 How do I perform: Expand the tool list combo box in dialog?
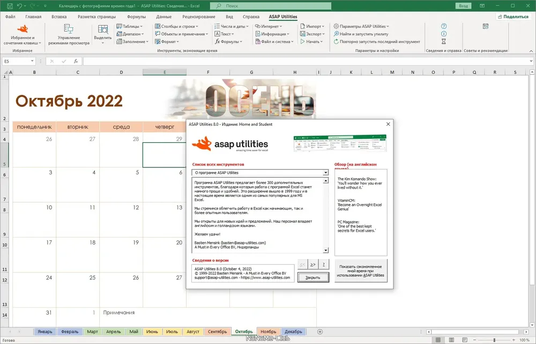point(325,173)
